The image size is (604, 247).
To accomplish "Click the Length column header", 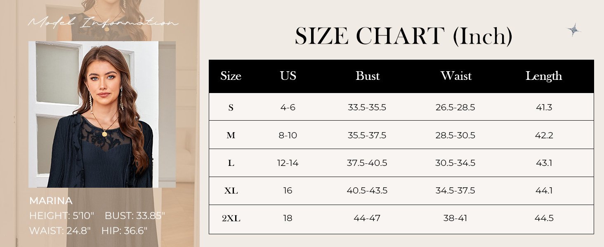I will coord(544,77).
